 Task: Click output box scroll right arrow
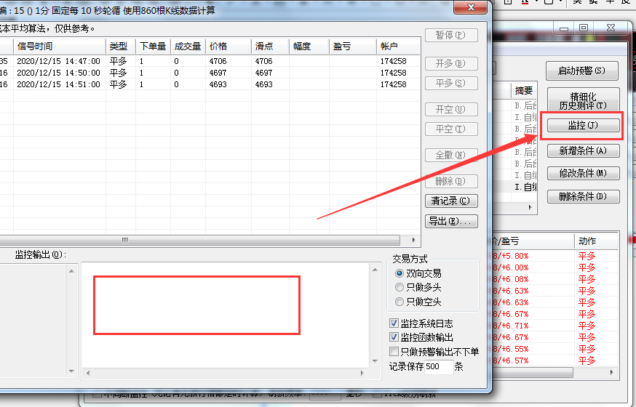[x=362, y=374]
